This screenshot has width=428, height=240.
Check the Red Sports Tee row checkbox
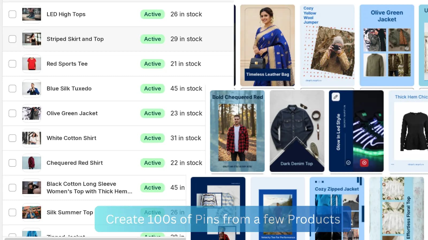pos(12,64)
